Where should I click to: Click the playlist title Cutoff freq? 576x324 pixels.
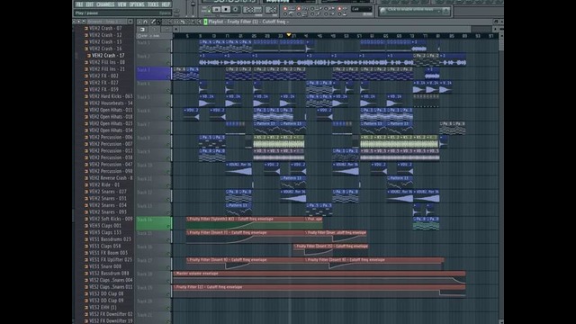(x=274, y=22)
